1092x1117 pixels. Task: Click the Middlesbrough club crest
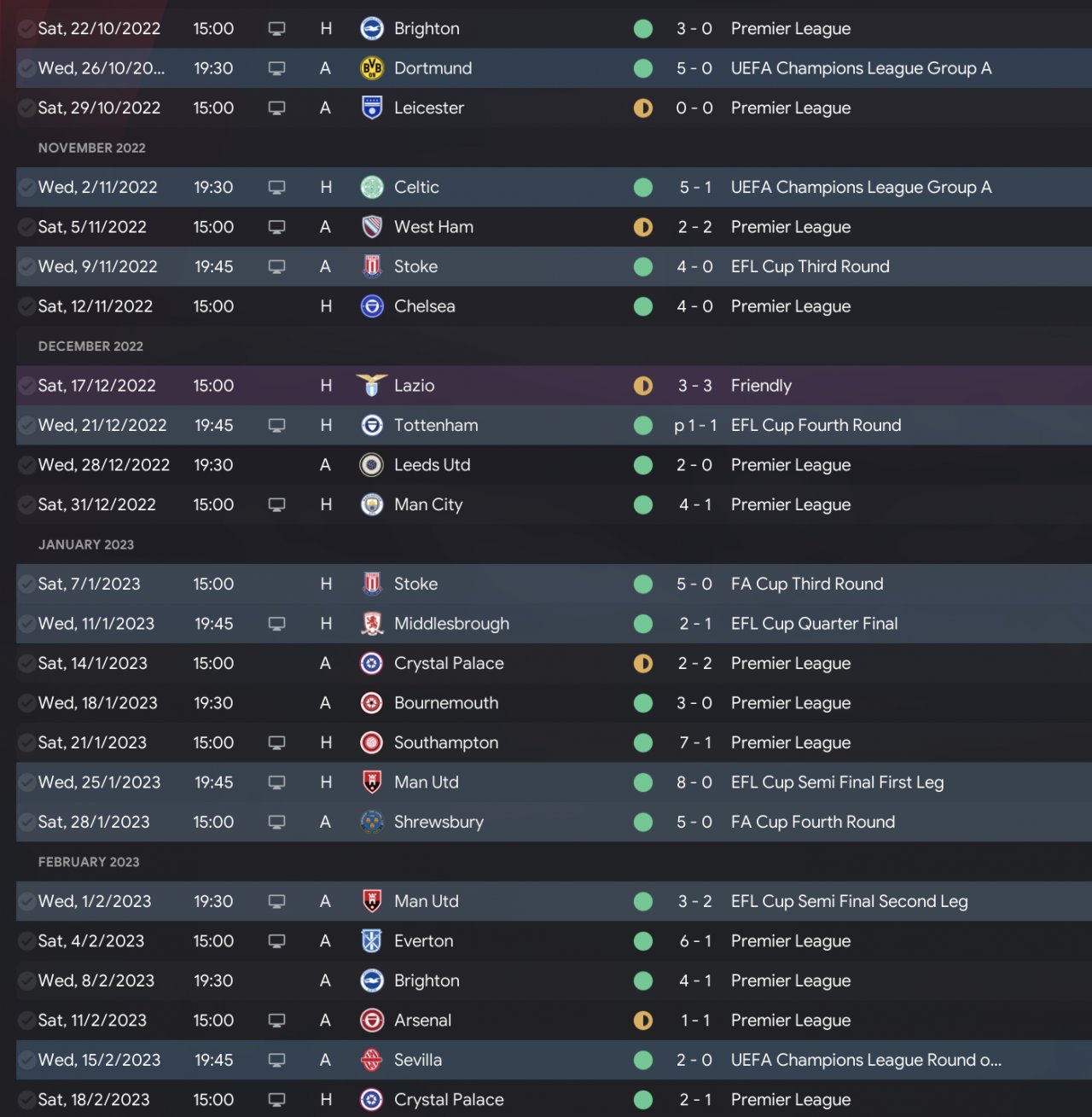click(372, 624)
